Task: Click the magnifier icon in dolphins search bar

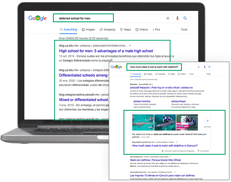Action: [x=209, y=67]
